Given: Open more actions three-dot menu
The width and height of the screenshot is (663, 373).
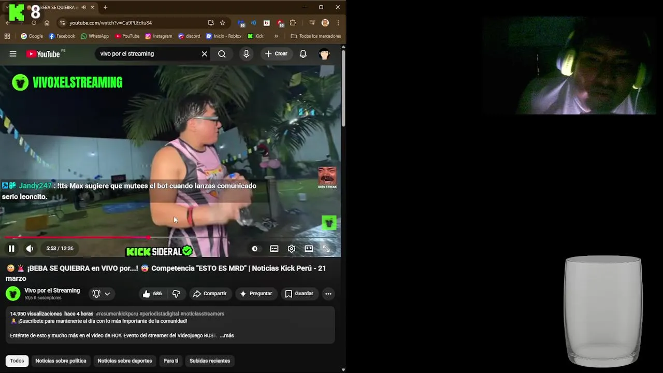Looking at the screenshot, I should (328, 294).
